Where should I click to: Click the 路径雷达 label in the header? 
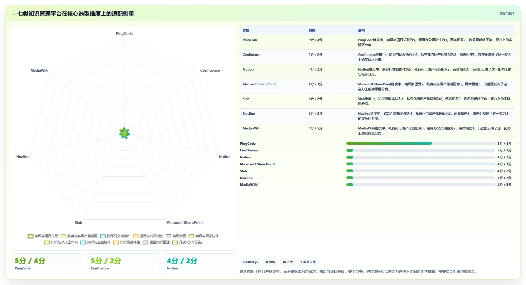(x=507, y=13)
